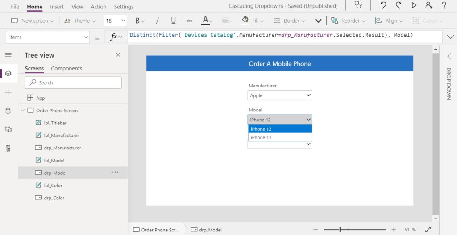Click the Redo arrow icon
Image resolution: width=457 pixels, height=235 pixels.
tap(399, 5)
